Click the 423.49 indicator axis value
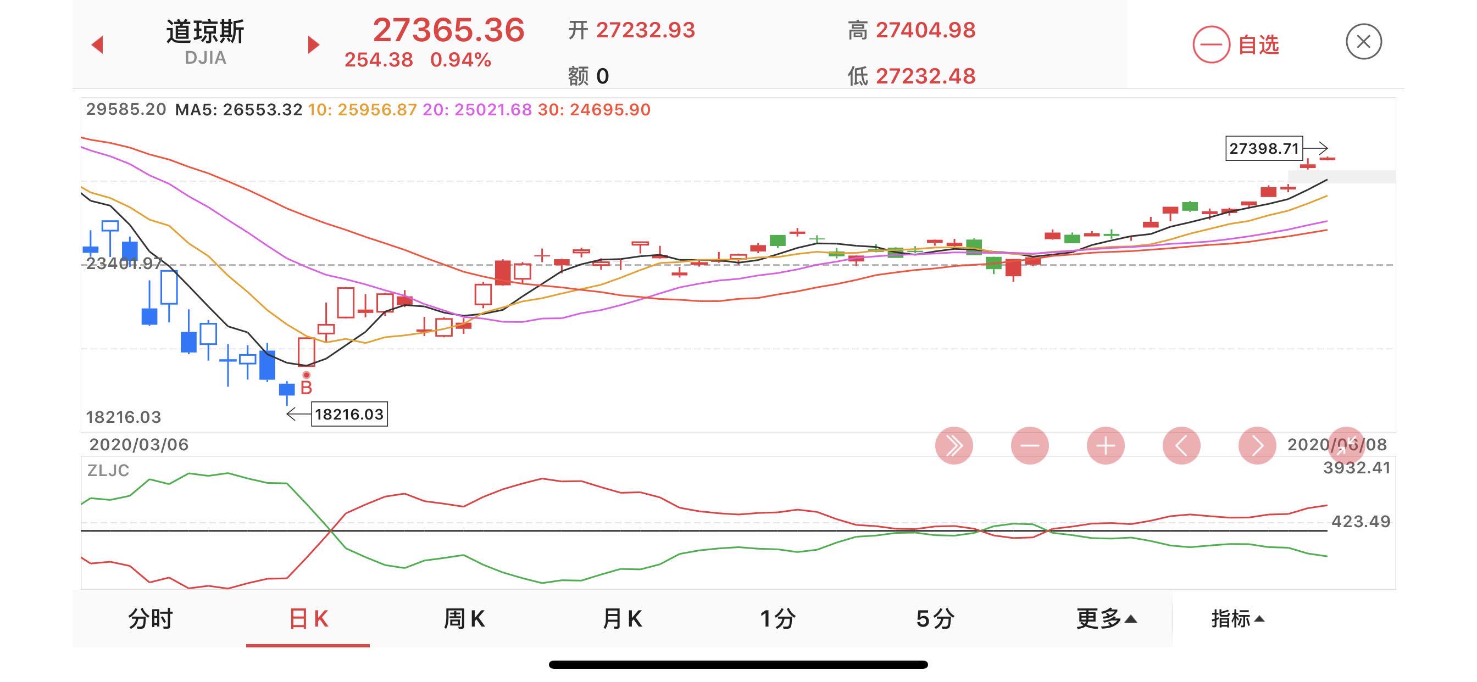This screenshot has height=682, width=1477. point(1361,522)
